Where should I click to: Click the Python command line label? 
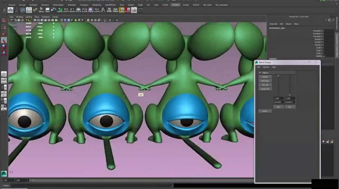coord(6,185)
